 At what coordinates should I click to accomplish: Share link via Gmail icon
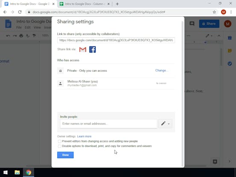[83, 50]
